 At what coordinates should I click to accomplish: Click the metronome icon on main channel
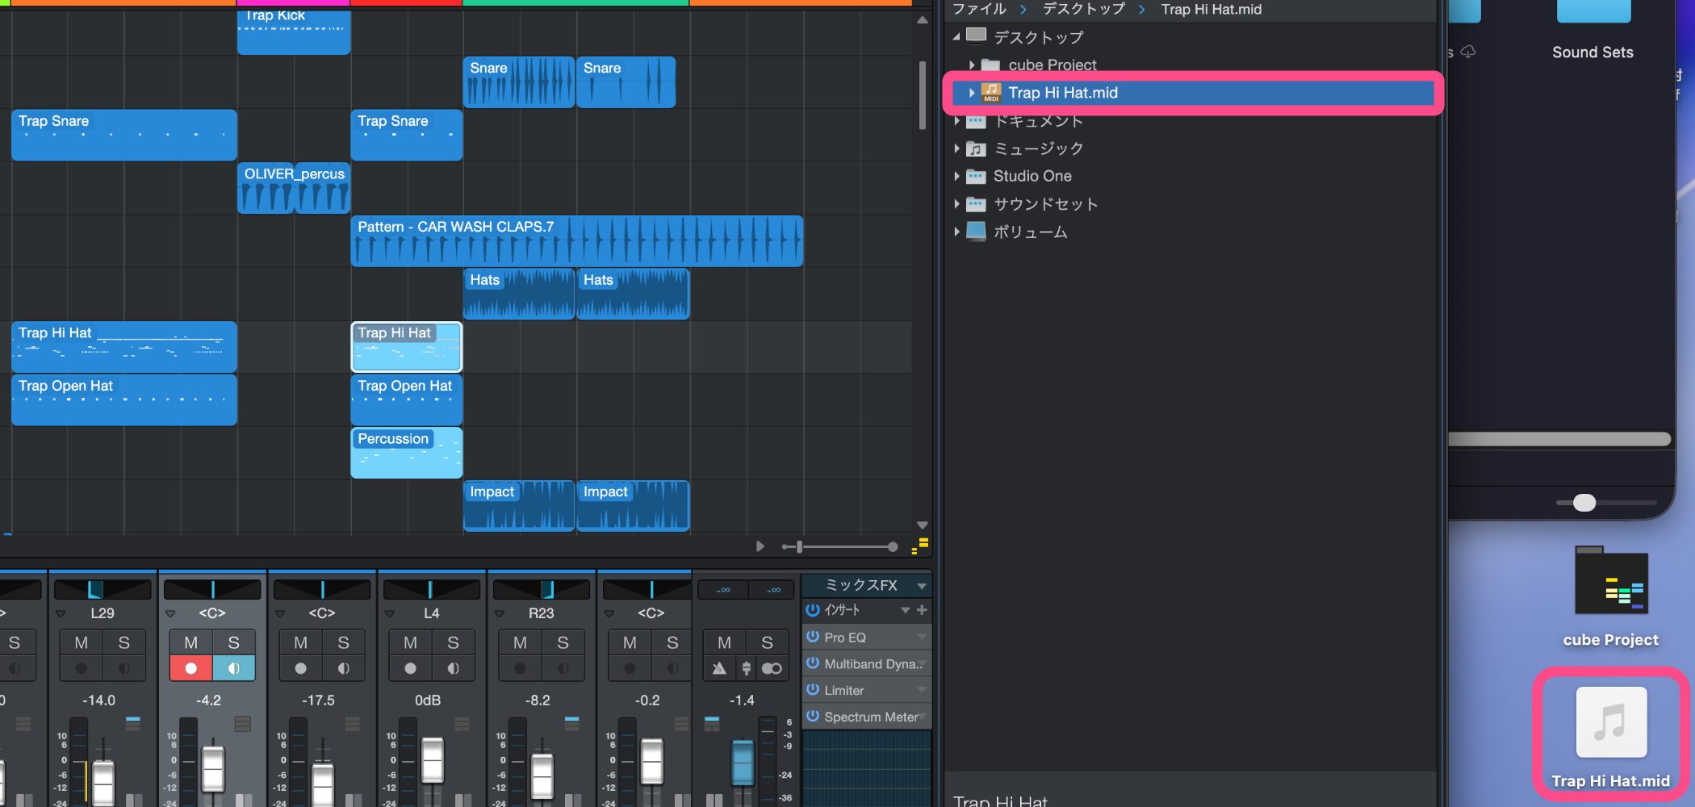pyautogui.click(x=719, y=668)
